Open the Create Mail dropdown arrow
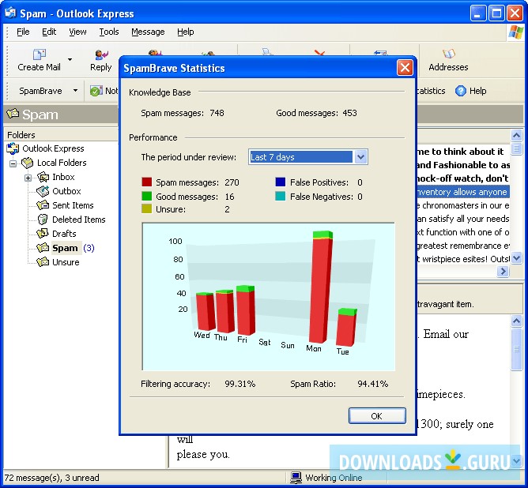Image resolution: width=528 pixels, height=488 pixels. click(70, 59)
